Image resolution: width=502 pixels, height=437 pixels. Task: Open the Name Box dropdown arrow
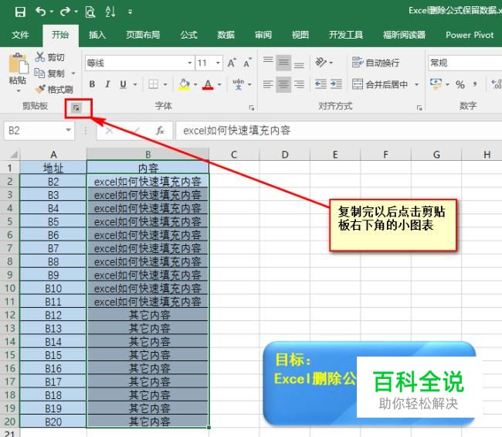tap(68, 130)
